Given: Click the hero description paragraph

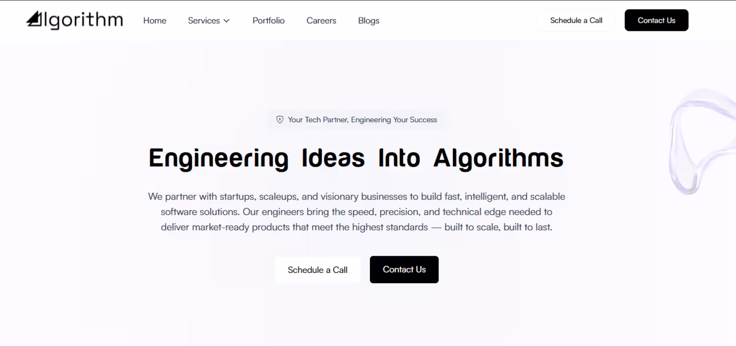Looking at the screenshot, I should pyautogui.click(x=357, y=212).
